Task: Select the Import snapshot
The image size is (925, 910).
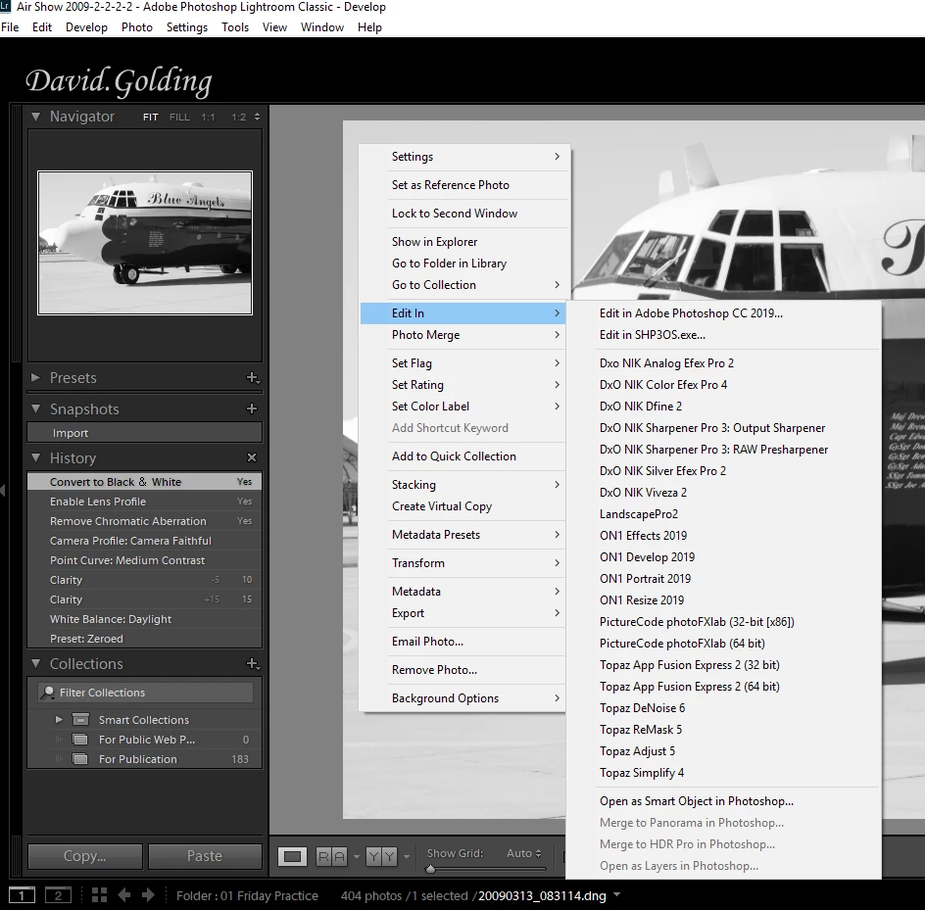Action: (x=145, y=433)
